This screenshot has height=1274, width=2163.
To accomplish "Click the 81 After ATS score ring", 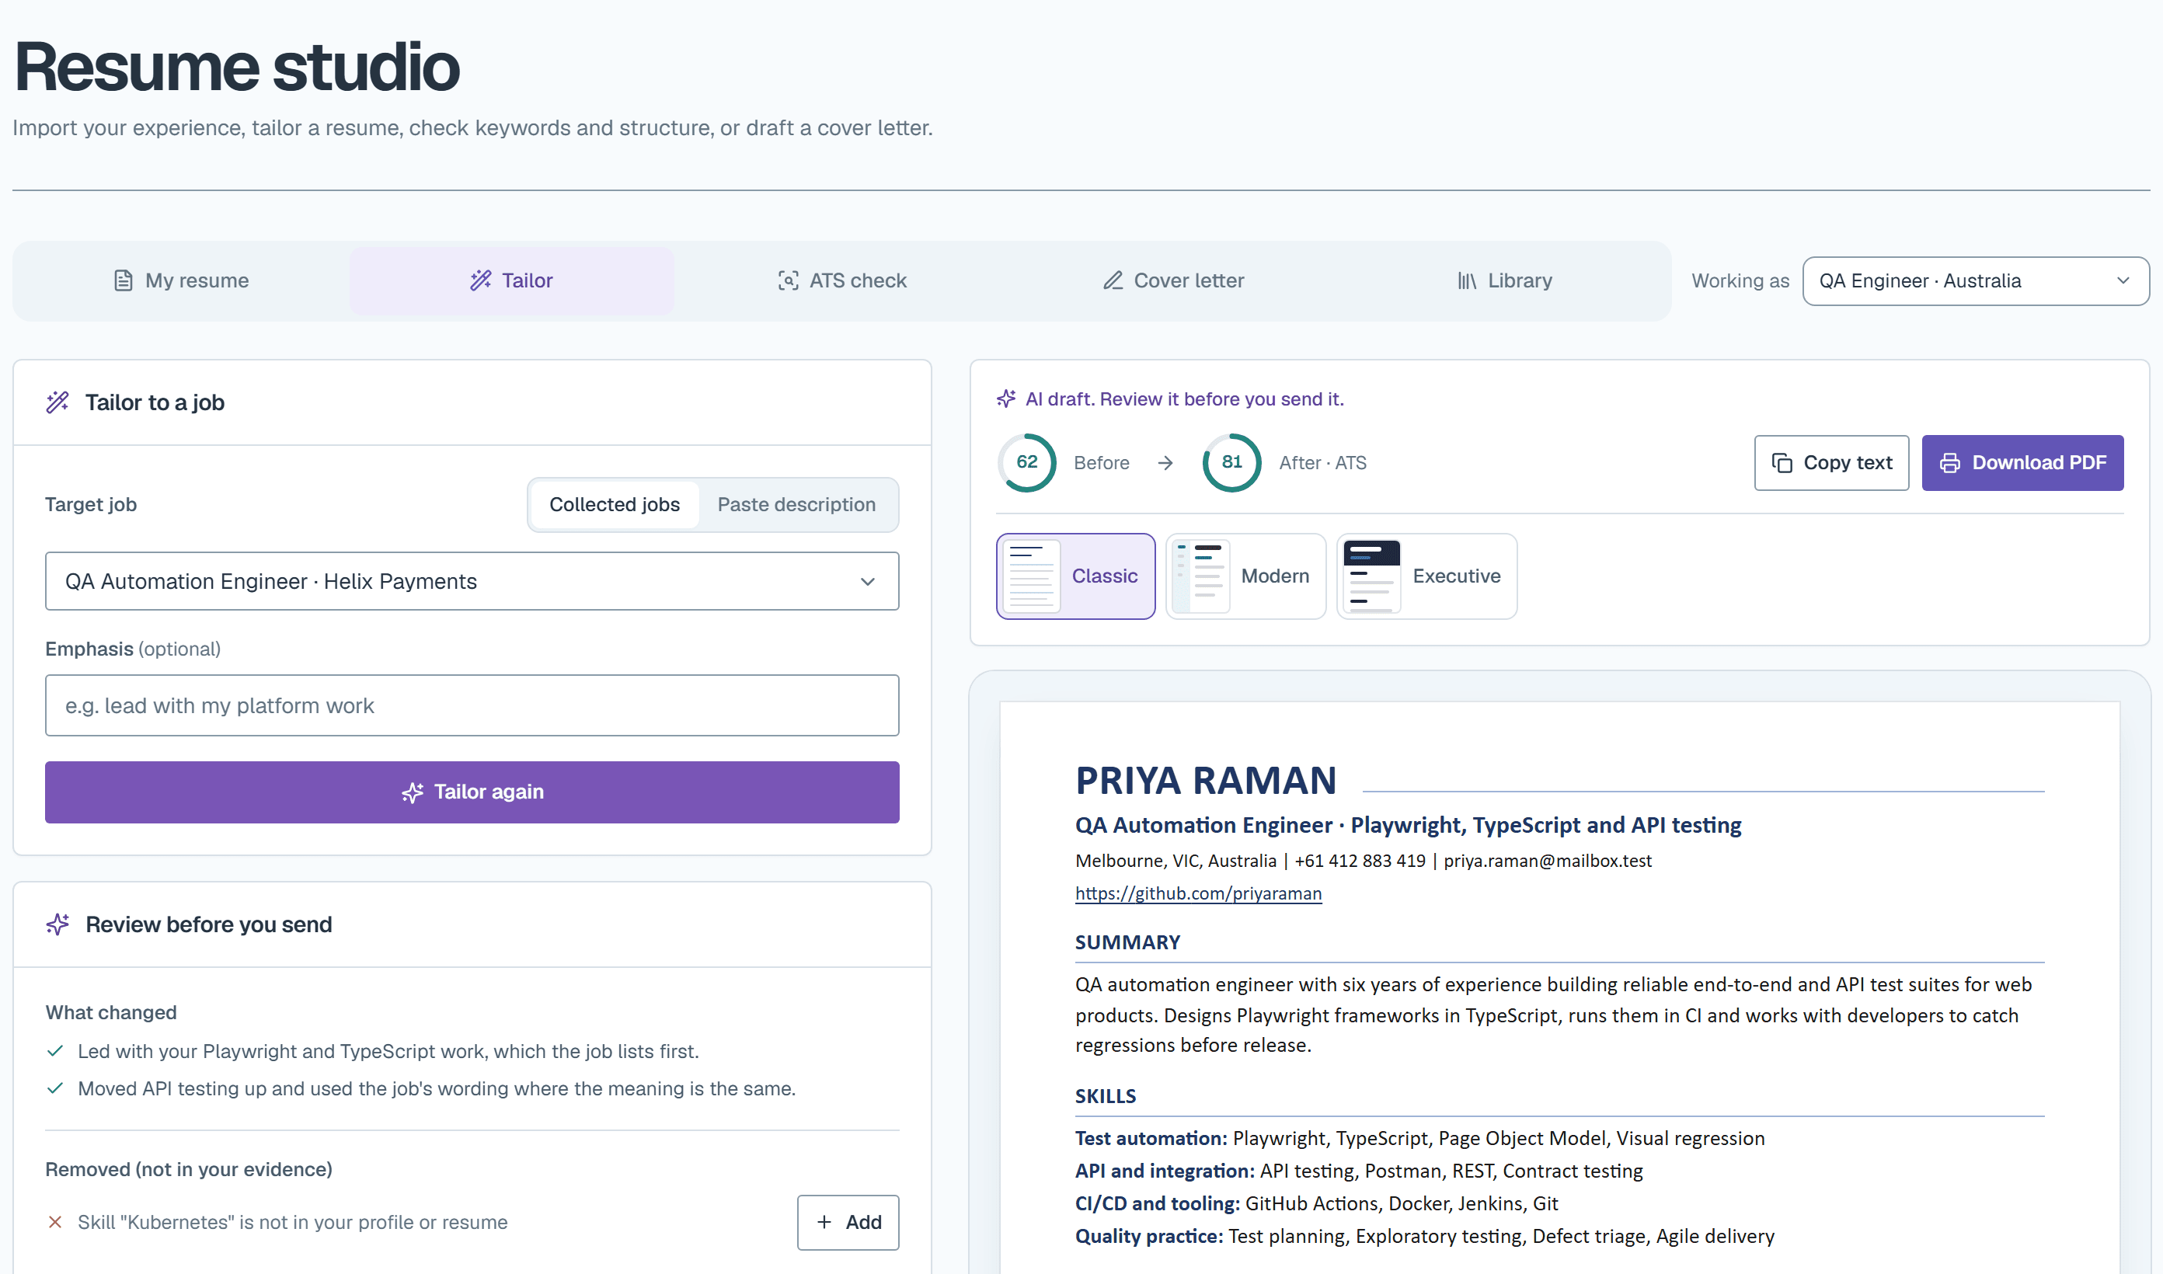I will 1231,463.
